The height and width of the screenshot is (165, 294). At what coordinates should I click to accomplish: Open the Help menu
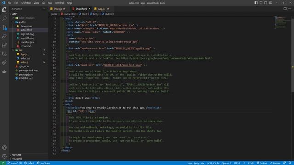(x=69, y=3)
